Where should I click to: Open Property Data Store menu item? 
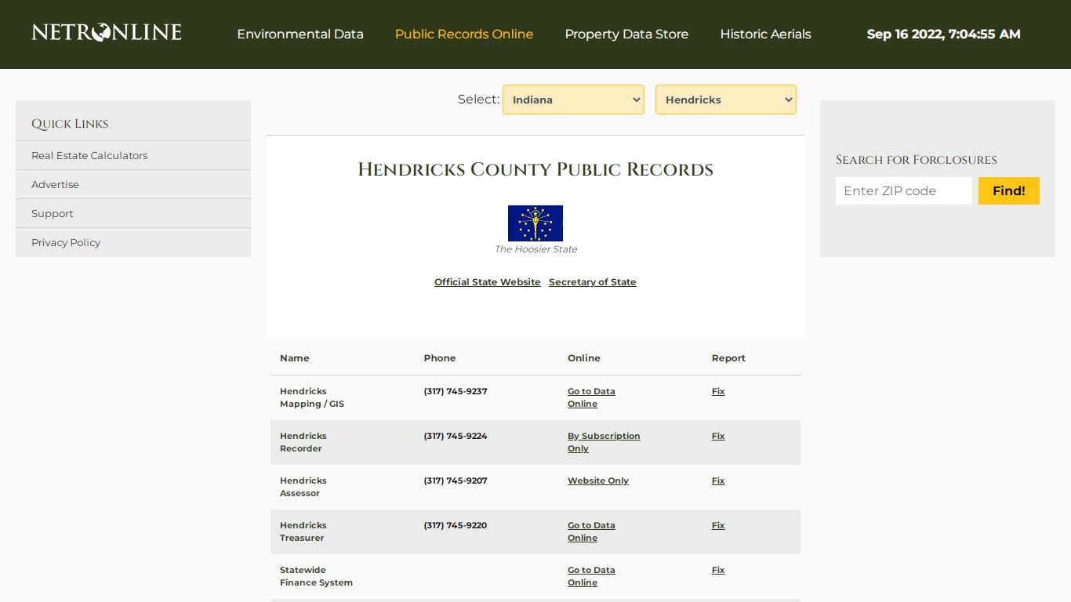coord(626,34)
